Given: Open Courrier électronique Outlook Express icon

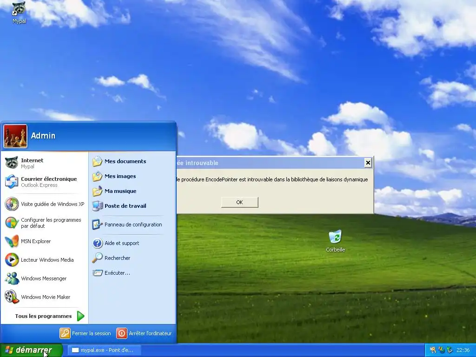Looking at the screenshot, I should point(12,182).
